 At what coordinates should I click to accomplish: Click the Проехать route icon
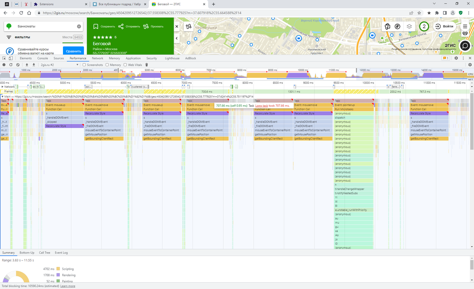146,26
